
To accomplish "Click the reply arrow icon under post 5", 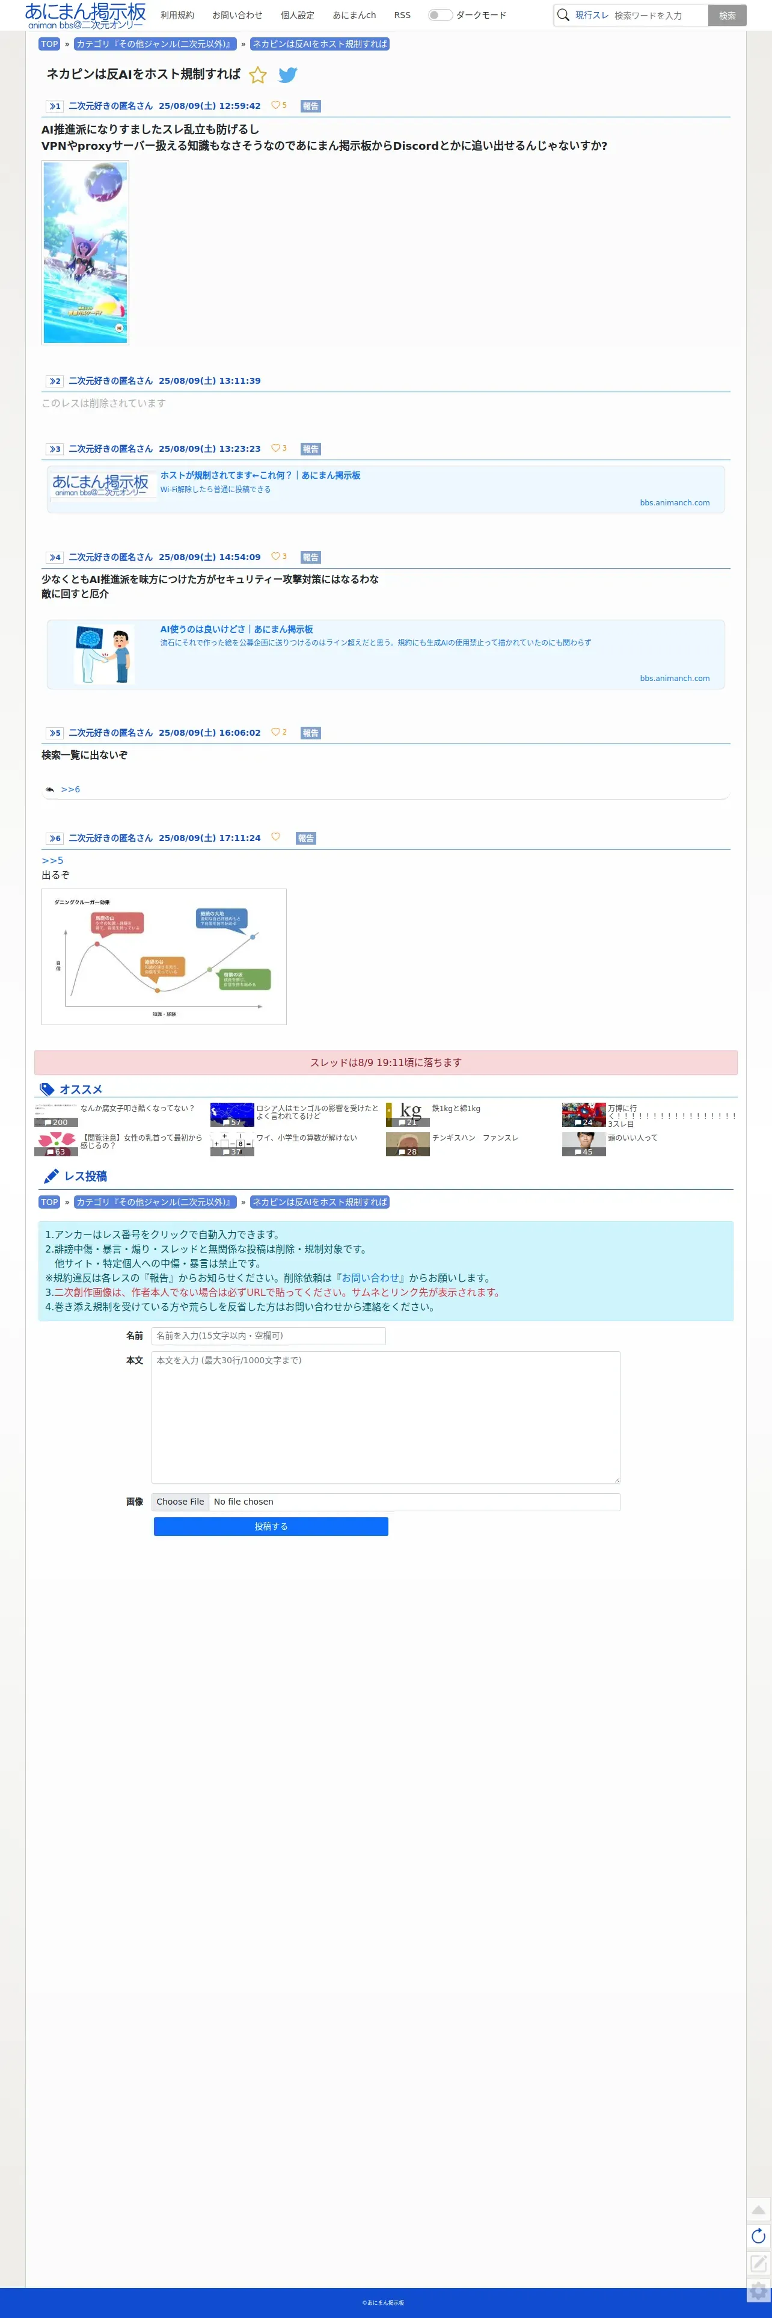I will 49,789.
